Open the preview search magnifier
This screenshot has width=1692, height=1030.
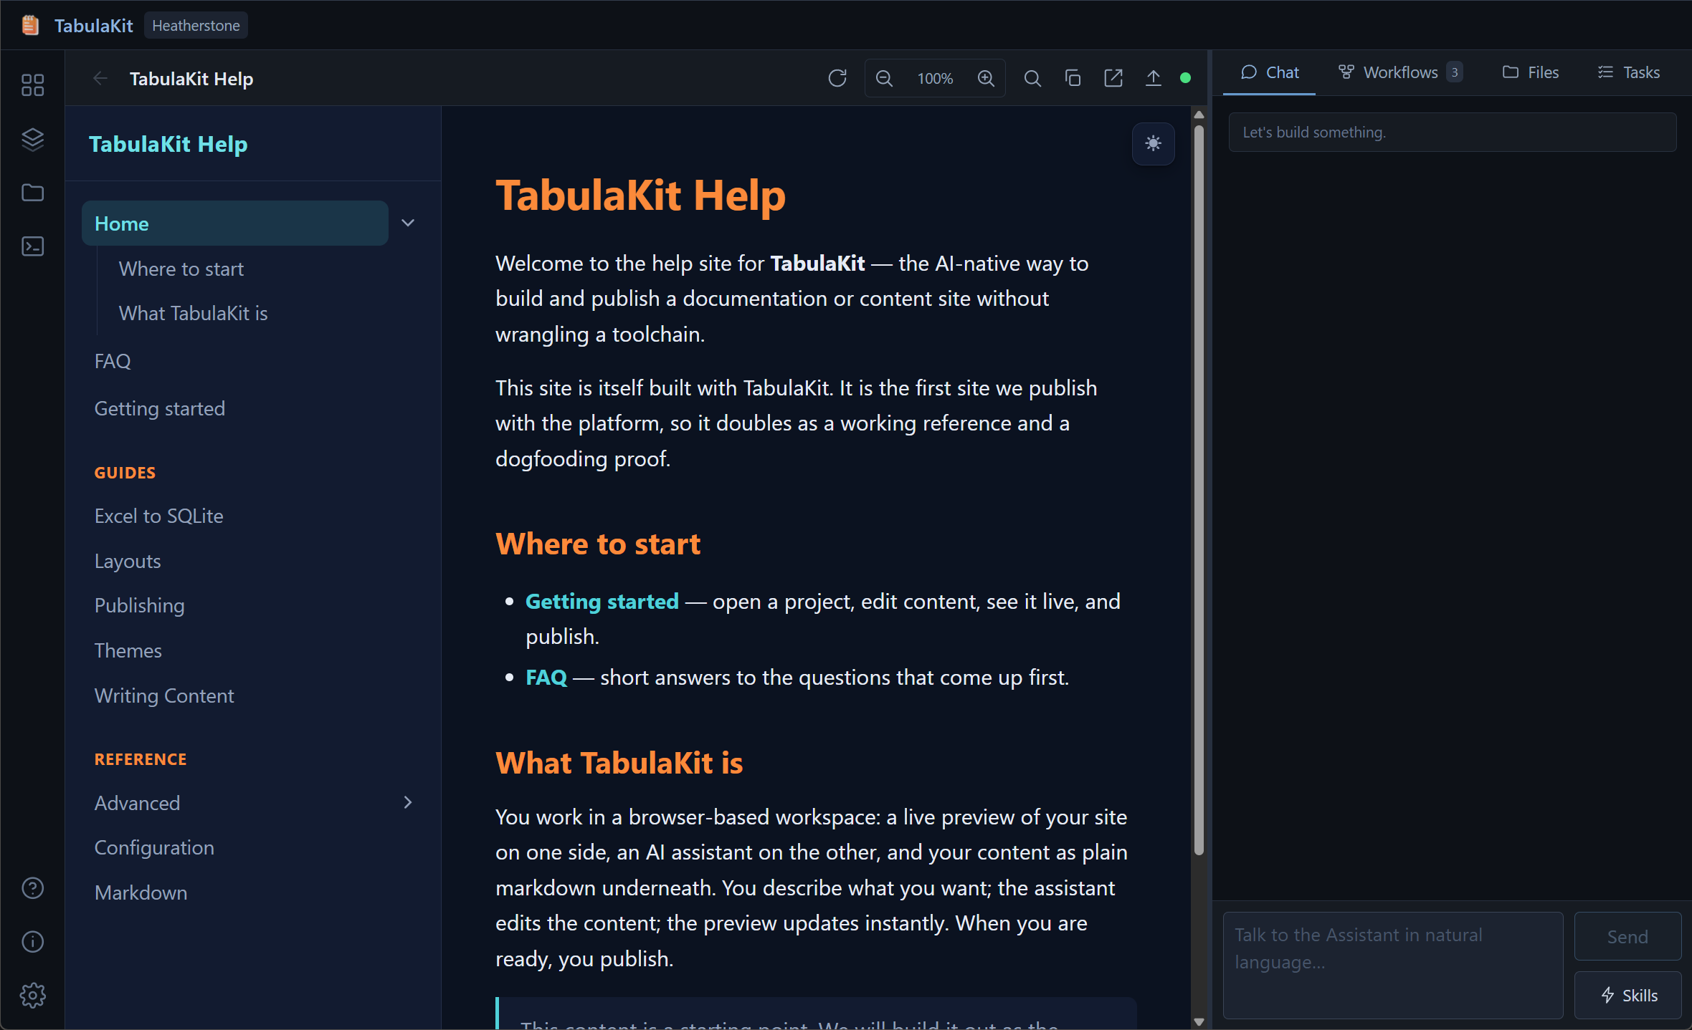[1032, 78]
